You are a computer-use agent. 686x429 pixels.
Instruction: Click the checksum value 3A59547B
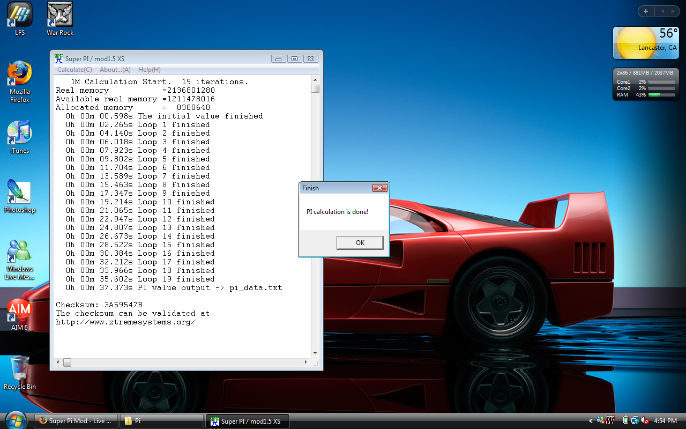pyautogui.click(x=123, y=305)
